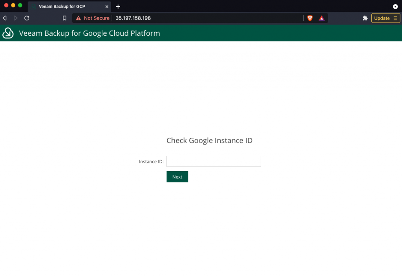
Task: Open the Brave Shields lion icon
Action: (310, 18)
